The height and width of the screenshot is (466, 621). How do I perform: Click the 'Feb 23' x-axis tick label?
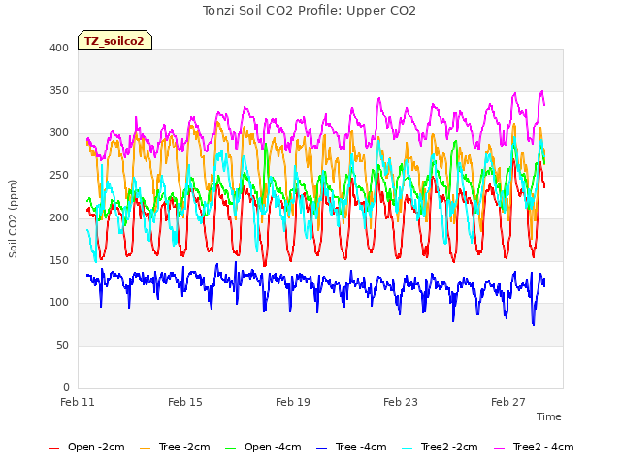pyautogui.click(x=401, y=402)
